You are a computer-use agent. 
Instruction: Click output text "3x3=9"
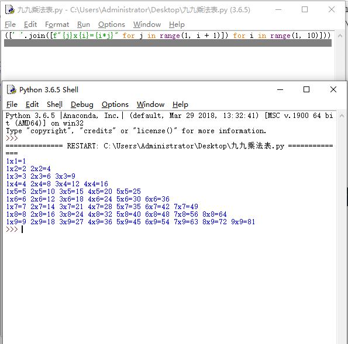(x=66, y=176)
